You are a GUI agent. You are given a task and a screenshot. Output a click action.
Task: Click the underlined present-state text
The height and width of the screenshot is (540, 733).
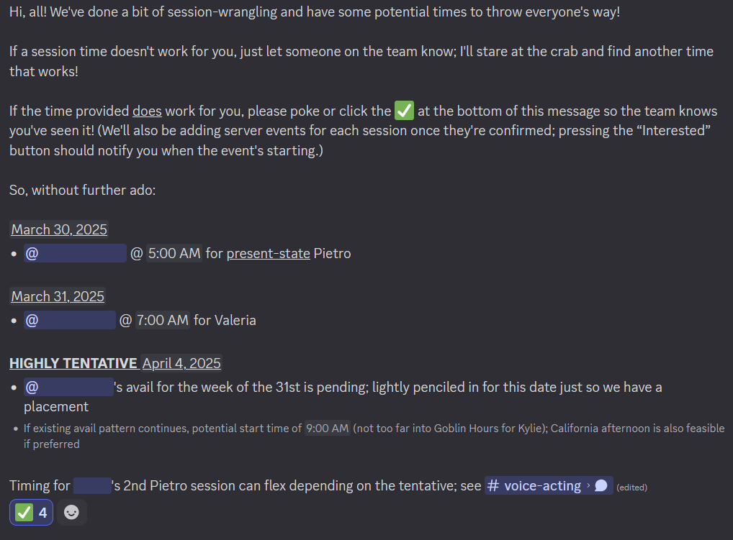[269, 253]
